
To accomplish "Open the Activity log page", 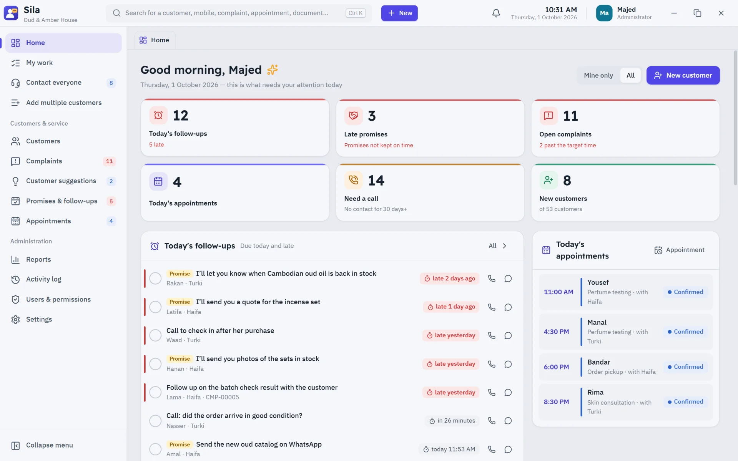I will tap(63, 279).
